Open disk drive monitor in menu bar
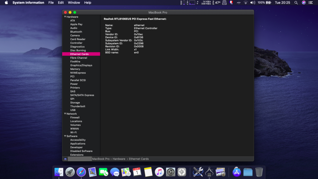Image resolution: width=318 pixels, height=179 pixels. (224, 3)
